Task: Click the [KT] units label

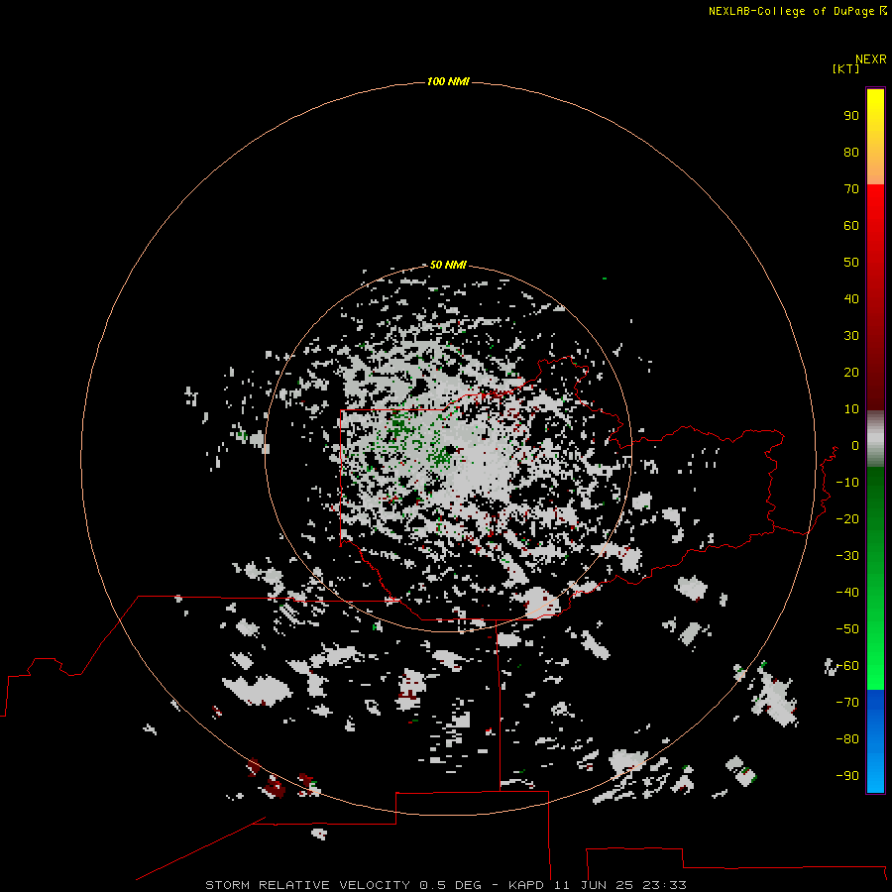Action: click(x=846, y=68)
